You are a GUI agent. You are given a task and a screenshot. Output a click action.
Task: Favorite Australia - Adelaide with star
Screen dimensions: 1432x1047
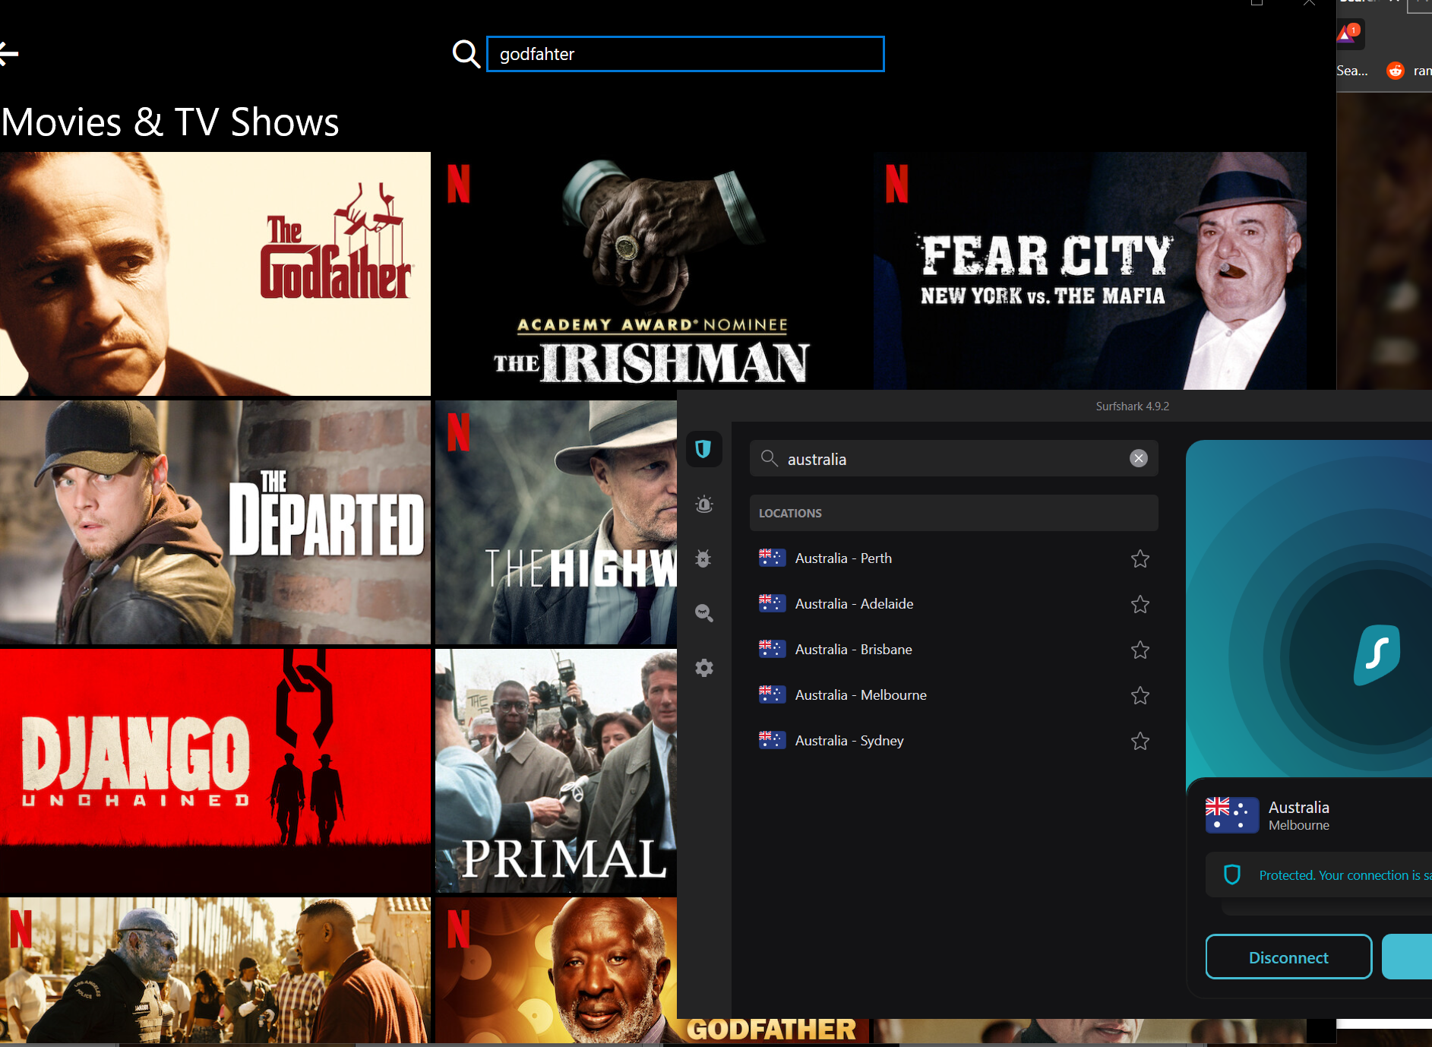(1140, 604)
